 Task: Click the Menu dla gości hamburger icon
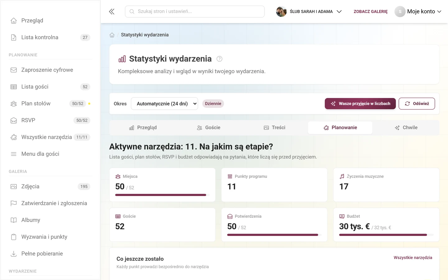tap(14, 154)
